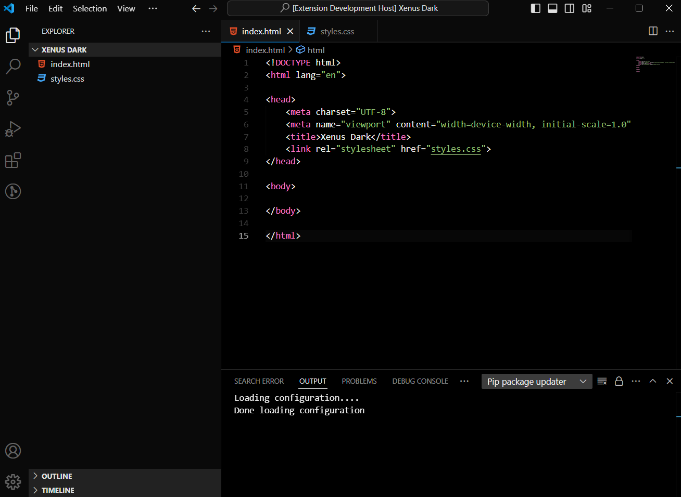The image size is (681, 497).
Task: Click the DOCTYPE declaration line
Action: click(x=303, y=62)
